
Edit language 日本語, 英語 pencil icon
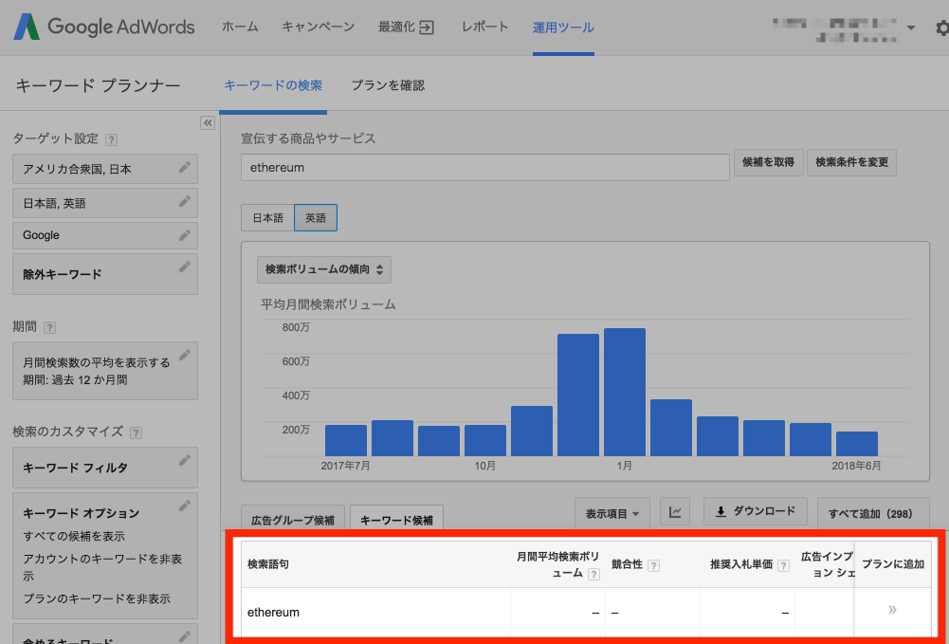(185, 202)
